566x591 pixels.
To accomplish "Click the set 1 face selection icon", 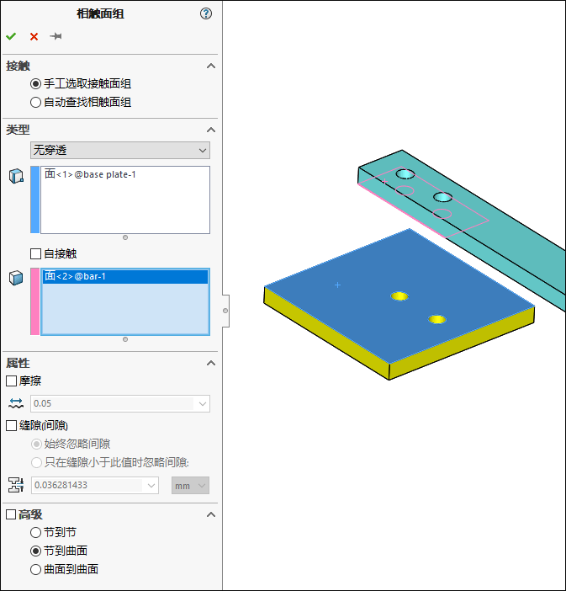I will pos(16,176).
